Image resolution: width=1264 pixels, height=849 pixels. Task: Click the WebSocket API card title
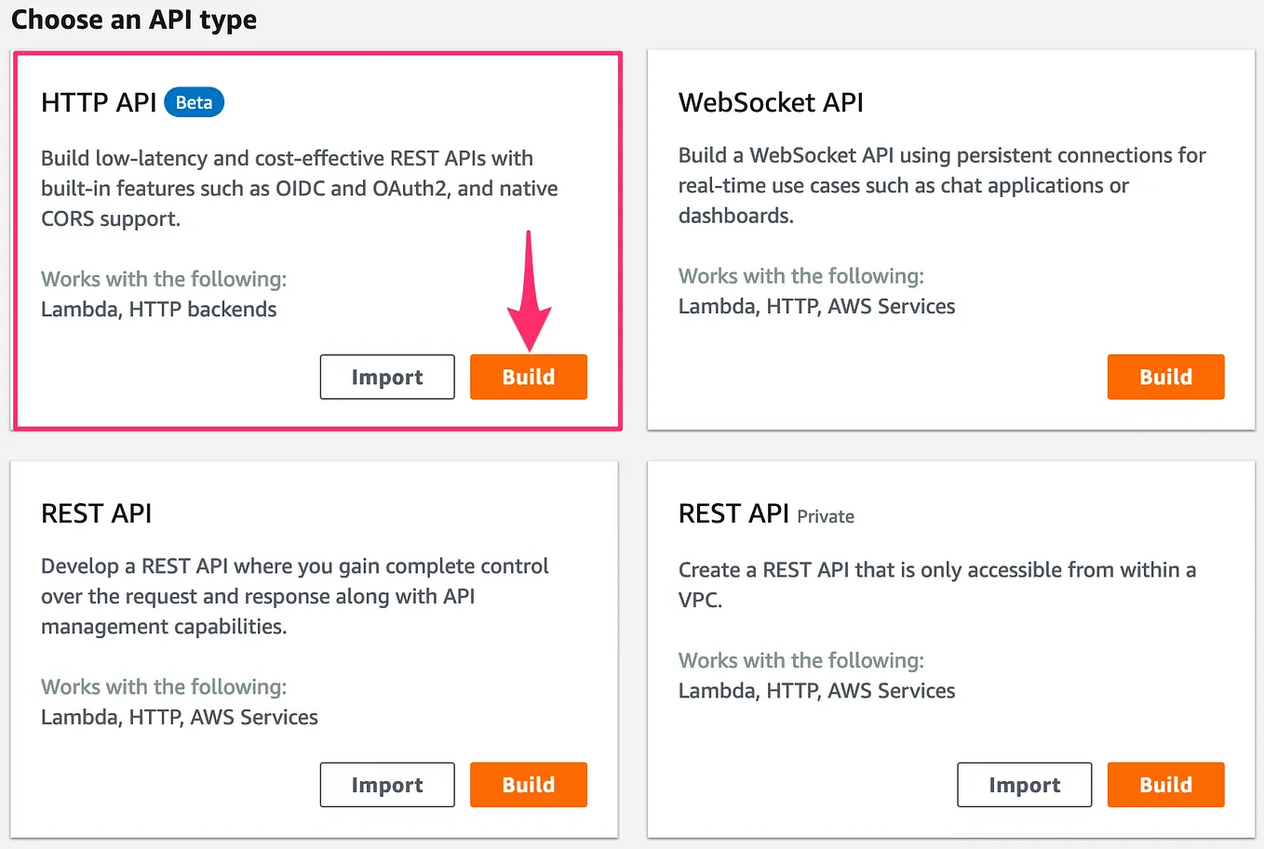(771, 102)
